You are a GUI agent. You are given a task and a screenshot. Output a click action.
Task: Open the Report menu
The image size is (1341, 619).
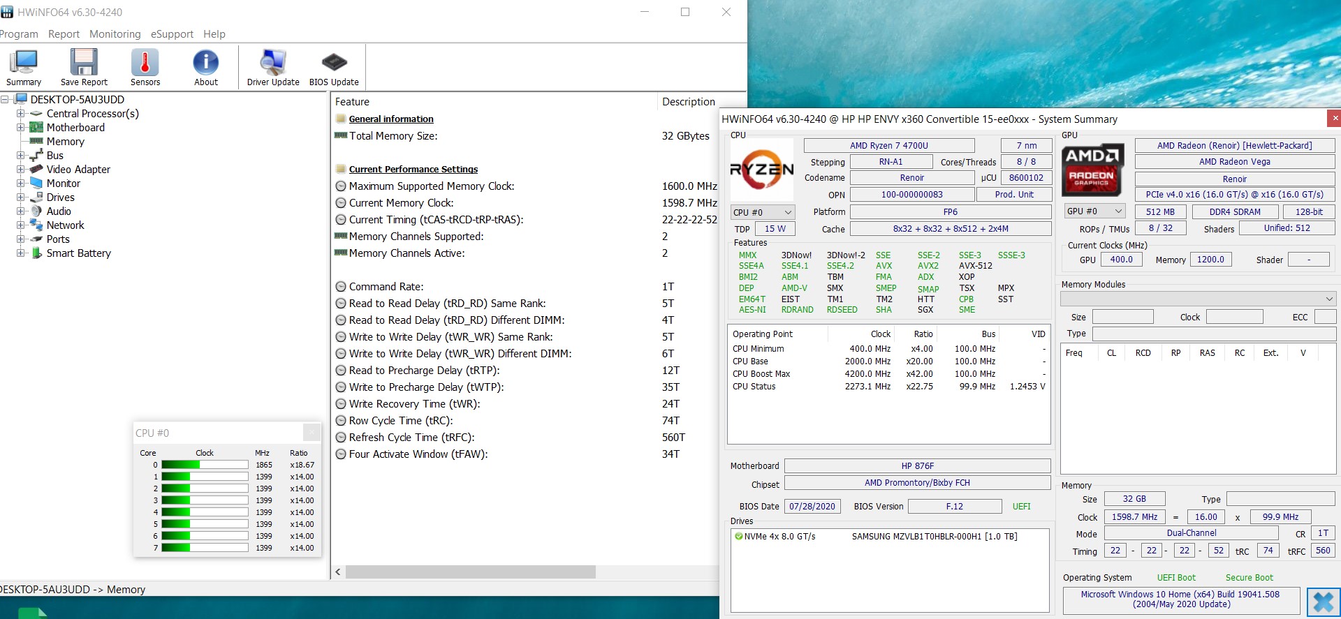point(64,34)
